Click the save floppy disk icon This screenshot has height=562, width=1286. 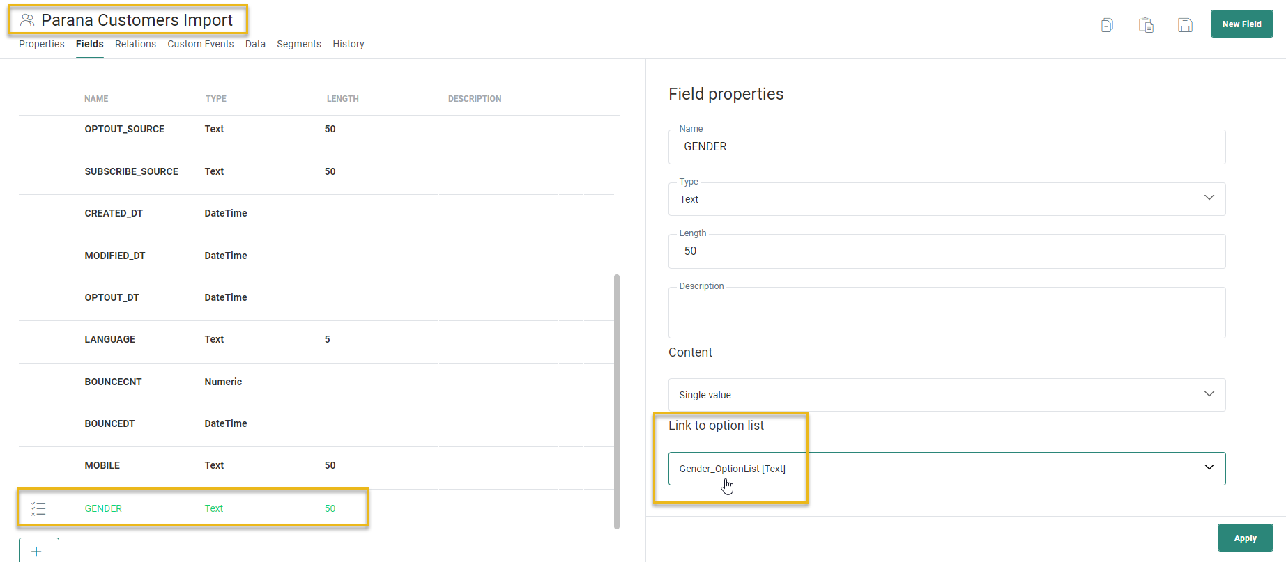(1185, 25)
